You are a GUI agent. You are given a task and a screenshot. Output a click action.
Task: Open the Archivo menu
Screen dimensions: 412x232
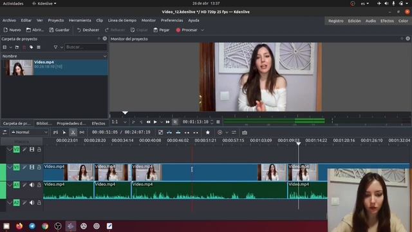[9, 20]
